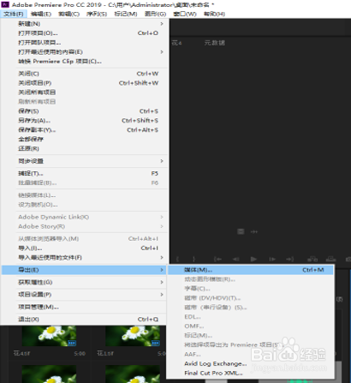Choose 关闭项目(P) menu item
The width and height of the screenshot is (351, 383).
click(x=84, y=83)
